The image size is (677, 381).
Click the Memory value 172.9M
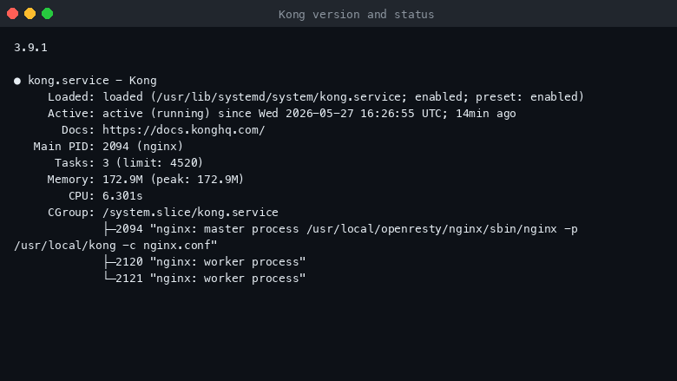pos(122,180)
